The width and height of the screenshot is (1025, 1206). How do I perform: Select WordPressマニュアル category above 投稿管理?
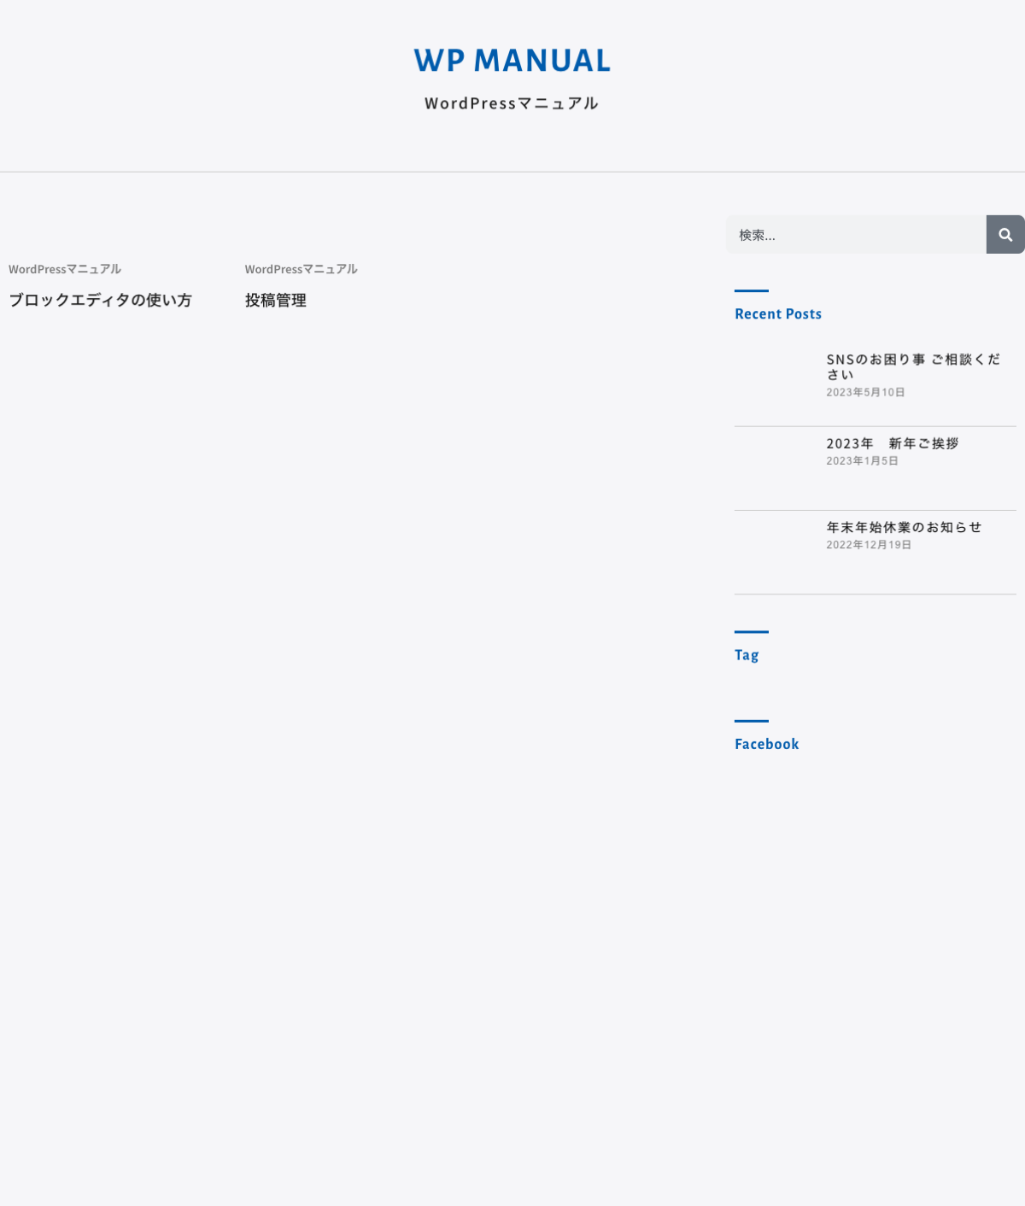(x=302, y=269)
